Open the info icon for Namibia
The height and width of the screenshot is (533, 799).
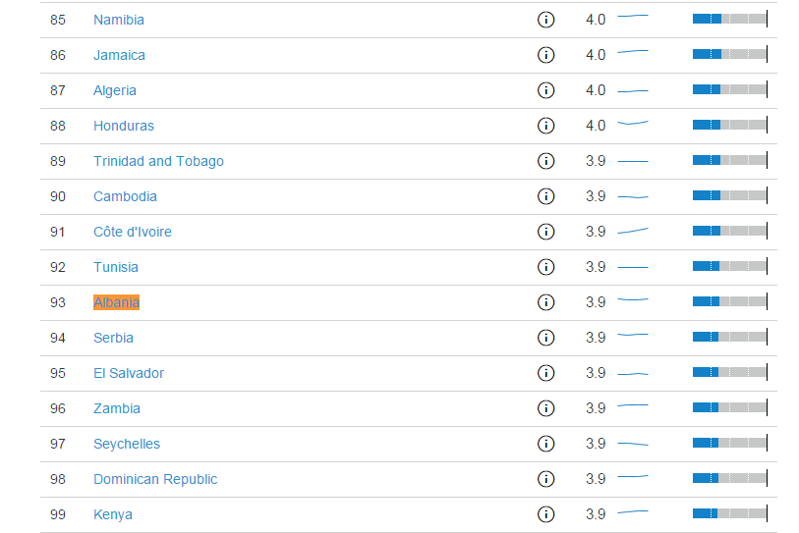(x=545, y=20)
